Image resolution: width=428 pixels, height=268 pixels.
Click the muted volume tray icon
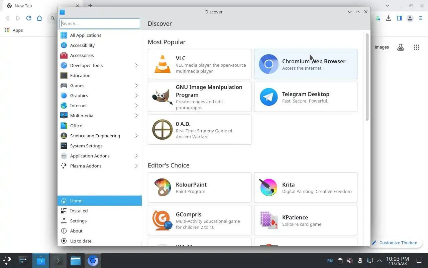[350, 261]
